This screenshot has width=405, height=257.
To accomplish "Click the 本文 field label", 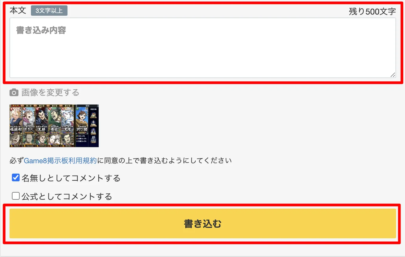I will 18,10.
